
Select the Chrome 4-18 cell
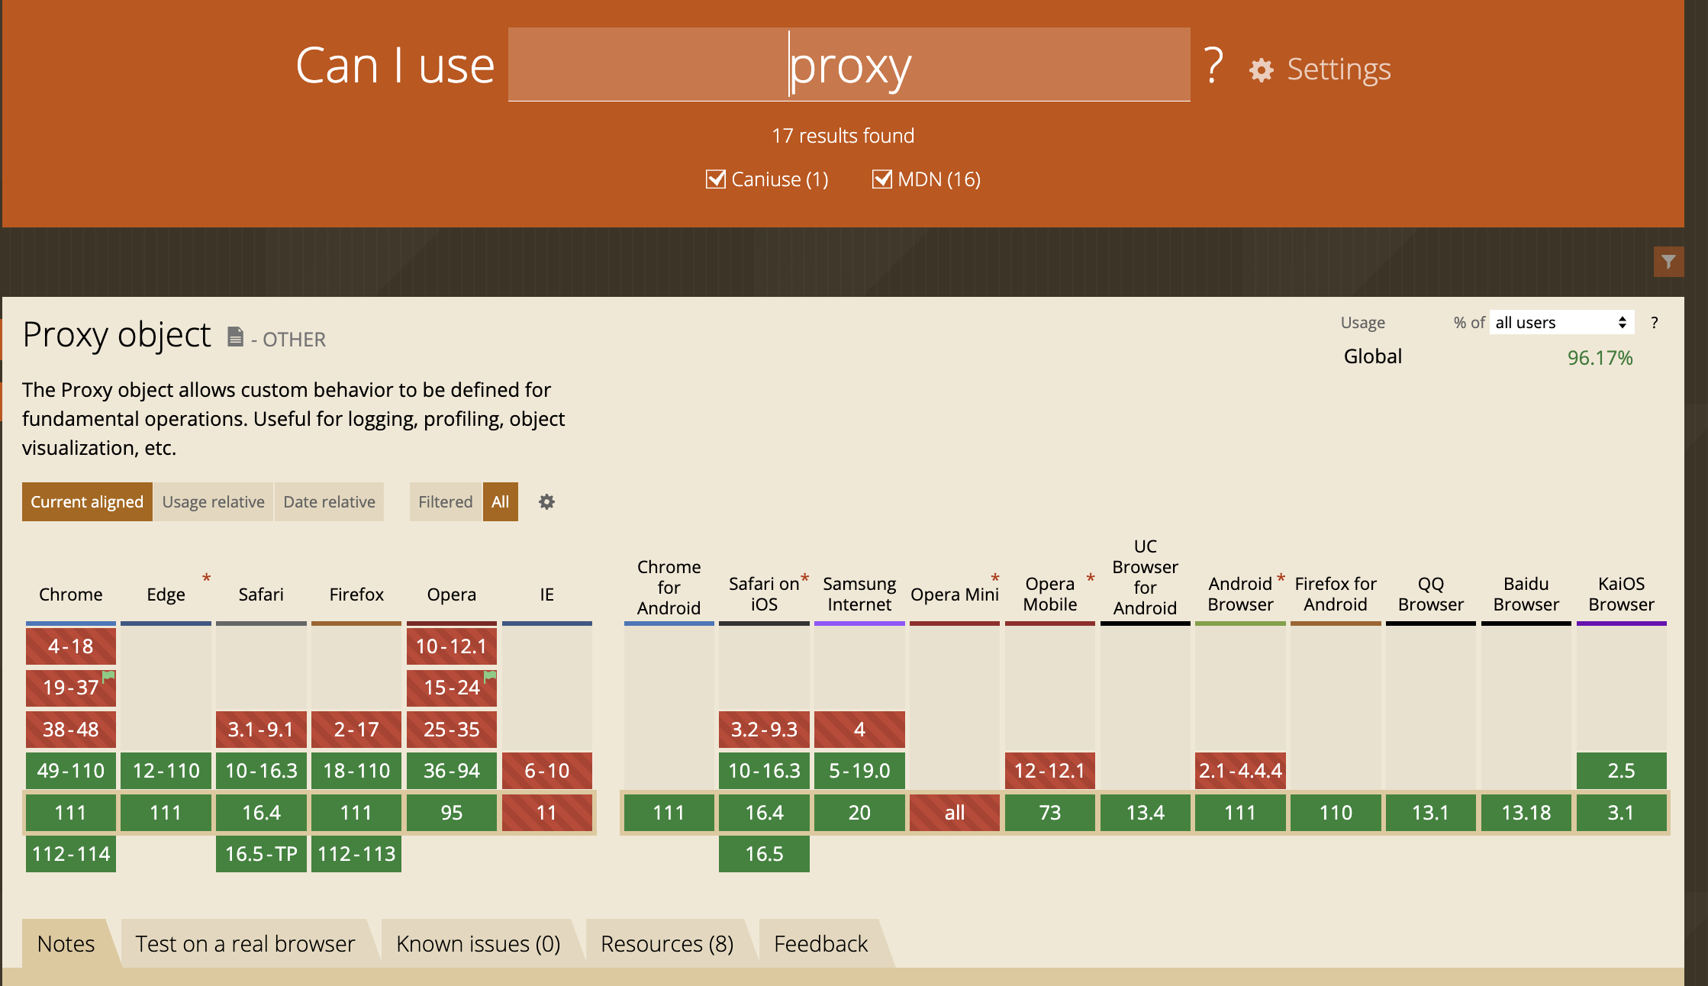[x=71, y=646]
